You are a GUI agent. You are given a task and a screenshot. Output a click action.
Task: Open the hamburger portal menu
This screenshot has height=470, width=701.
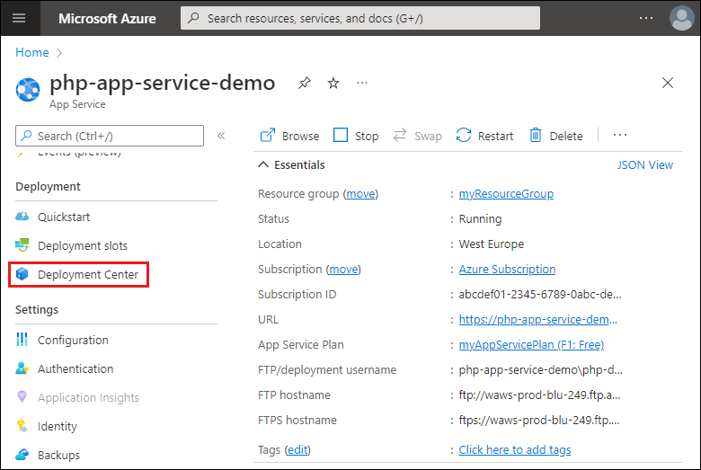(20, 18)
